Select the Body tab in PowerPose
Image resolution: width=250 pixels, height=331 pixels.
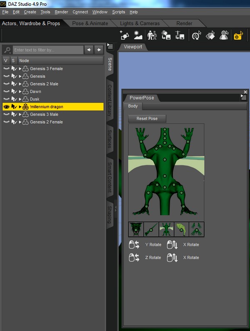coord(133,106)
